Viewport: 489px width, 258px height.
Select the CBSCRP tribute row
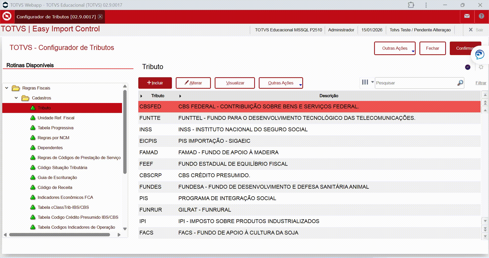coord(309,175)
